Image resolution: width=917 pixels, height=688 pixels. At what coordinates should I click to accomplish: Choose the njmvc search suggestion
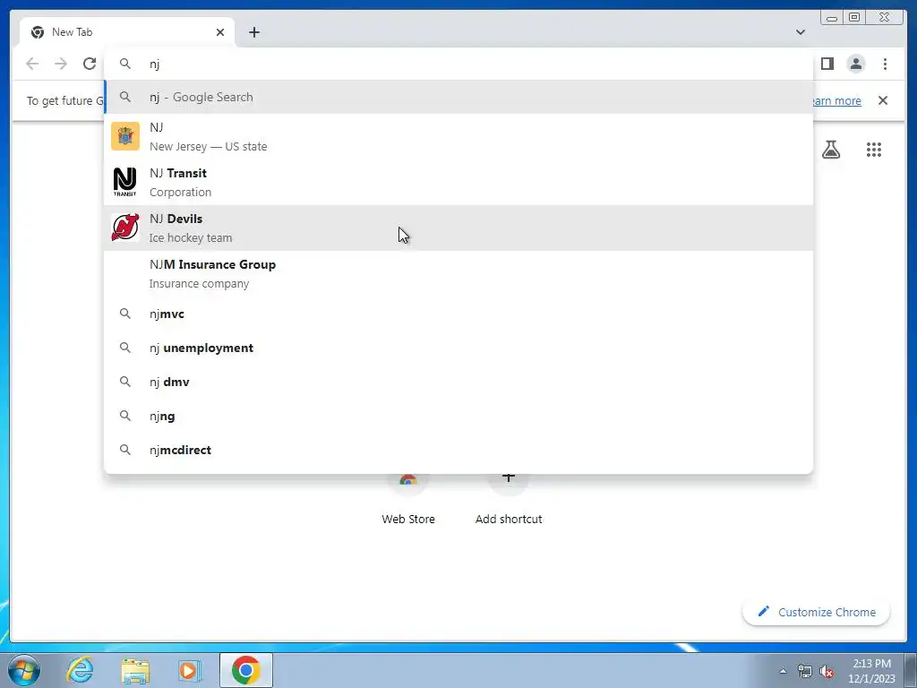[458, 314]
